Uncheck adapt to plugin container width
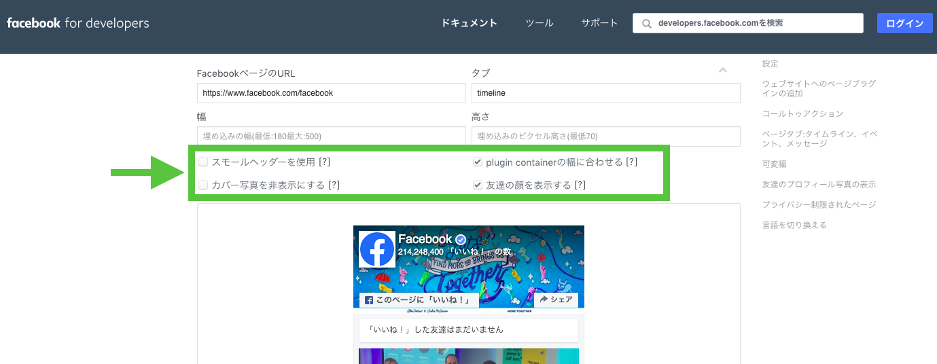Screen dimensions: 937x364 [x=478, y=162]
